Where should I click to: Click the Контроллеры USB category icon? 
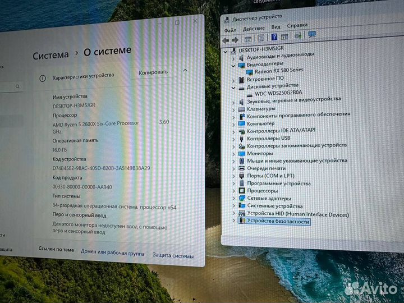pos(241,139)
